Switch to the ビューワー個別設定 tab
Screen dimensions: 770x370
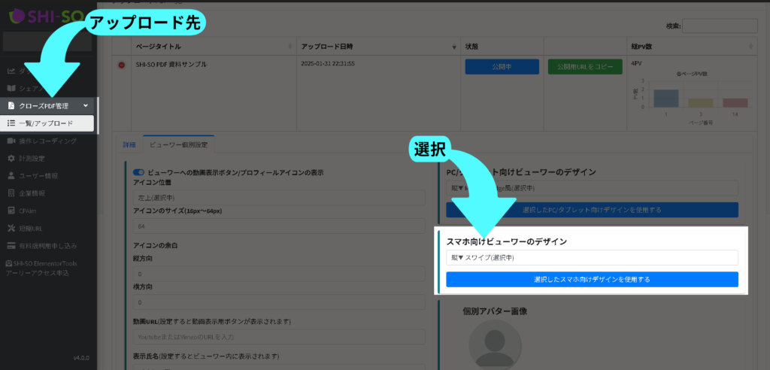179,145
